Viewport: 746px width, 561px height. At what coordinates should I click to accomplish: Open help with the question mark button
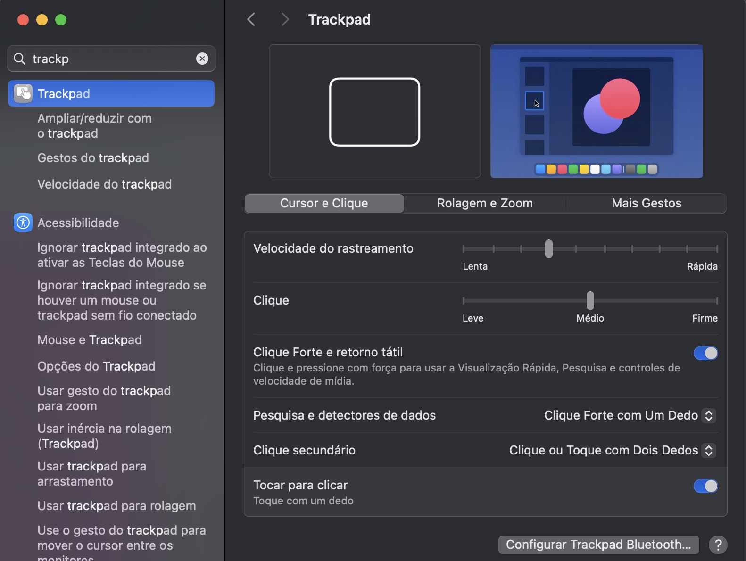[x=718, y=544]
